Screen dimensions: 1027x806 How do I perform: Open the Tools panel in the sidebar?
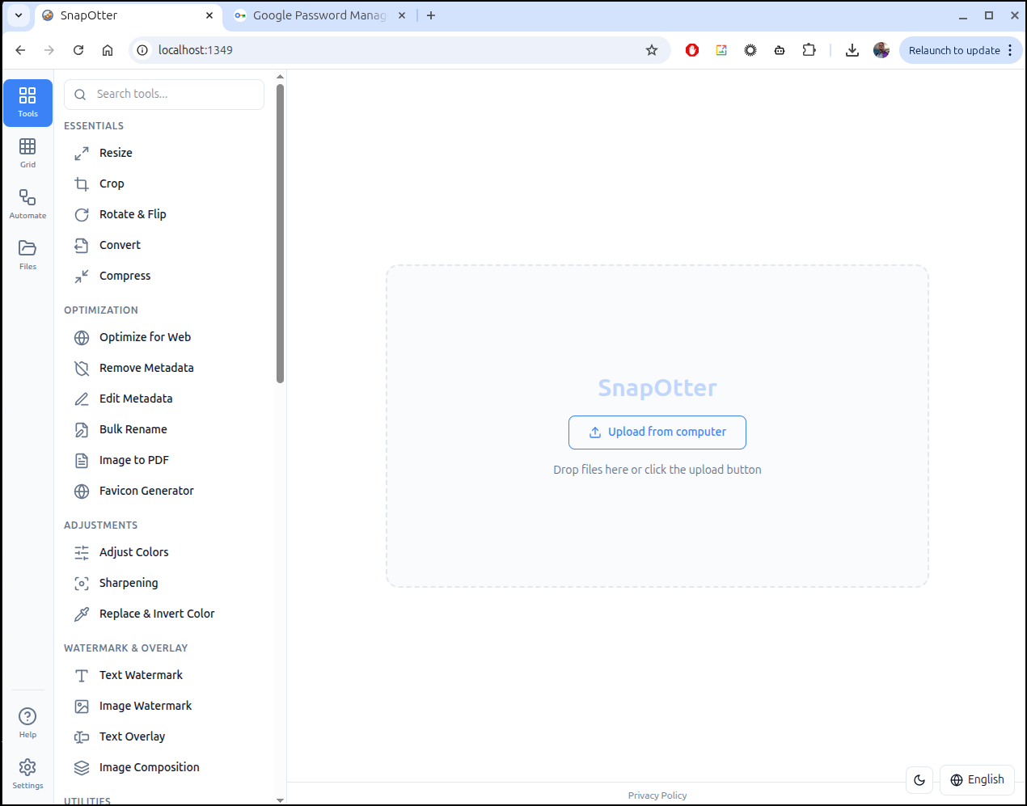[x=27, y=103]
